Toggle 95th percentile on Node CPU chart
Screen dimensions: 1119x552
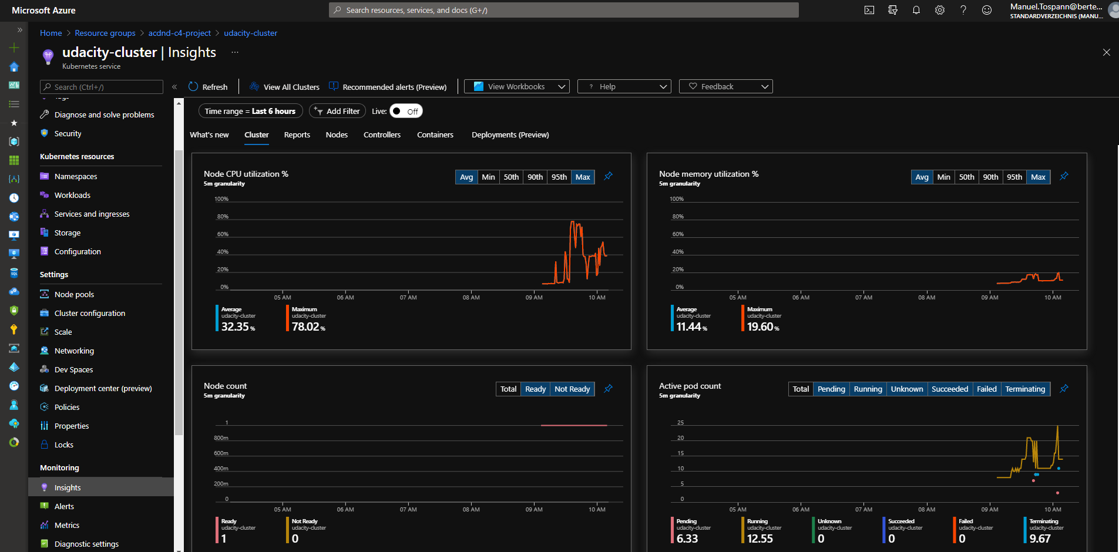point(559,177)
